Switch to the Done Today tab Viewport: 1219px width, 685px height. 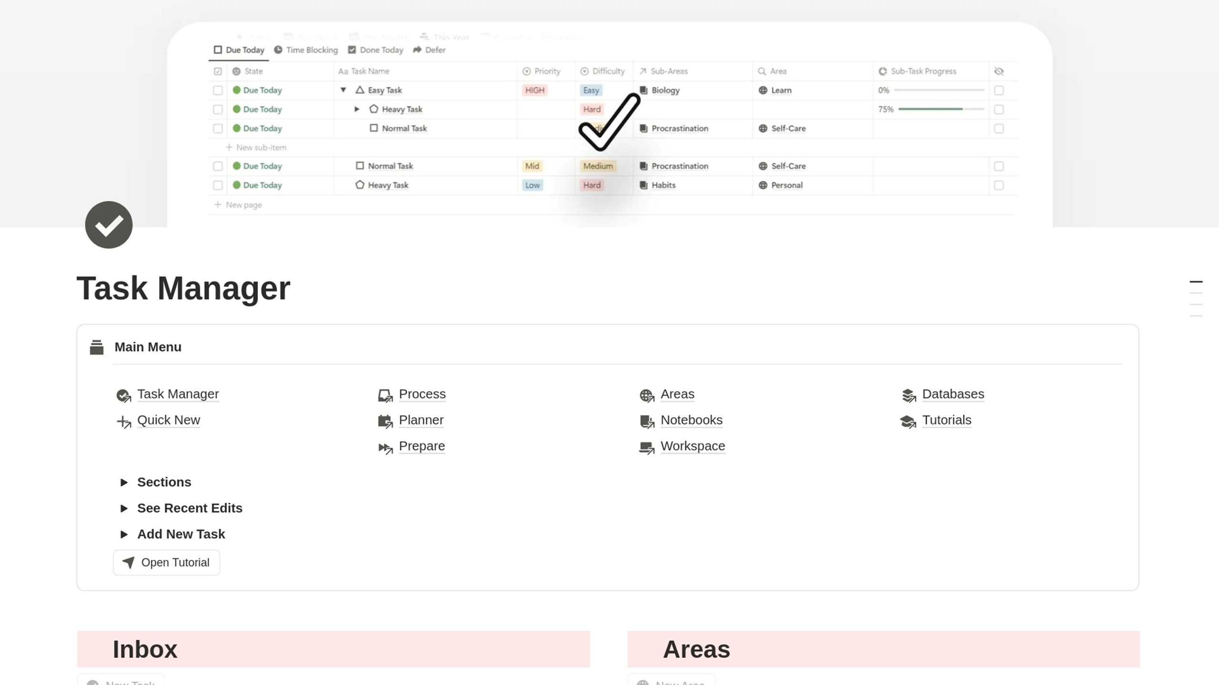click(376, 50)
